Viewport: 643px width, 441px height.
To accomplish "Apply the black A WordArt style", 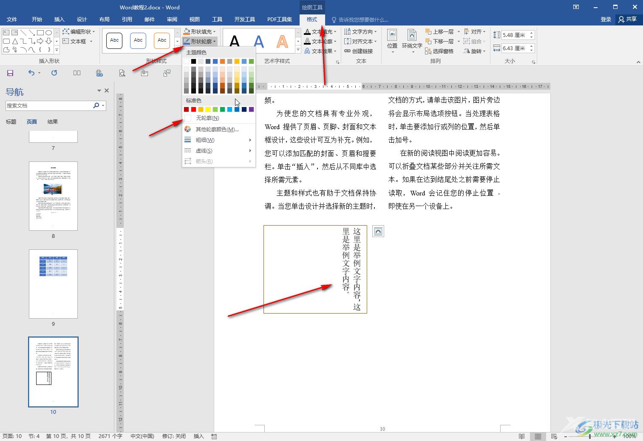I will tap(235, 41).
